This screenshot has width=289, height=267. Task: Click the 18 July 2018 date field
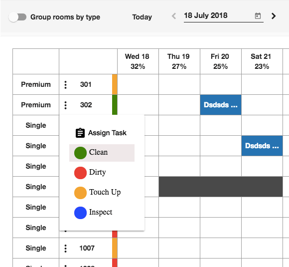224,16
